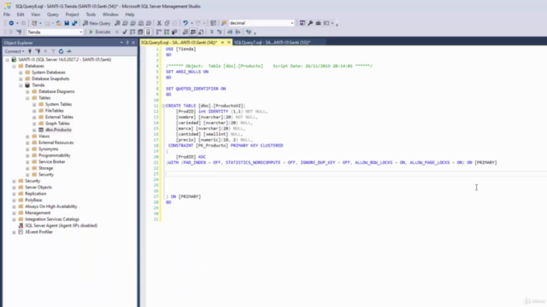Open the Tools menu
The image size is (547, 307).
coord(91,14)
